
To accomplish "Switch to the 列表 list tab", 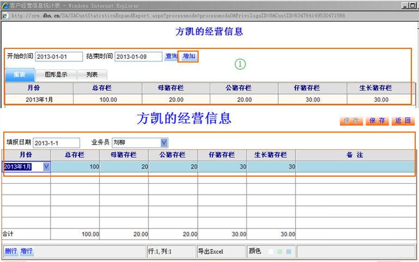I will point(92,75).
